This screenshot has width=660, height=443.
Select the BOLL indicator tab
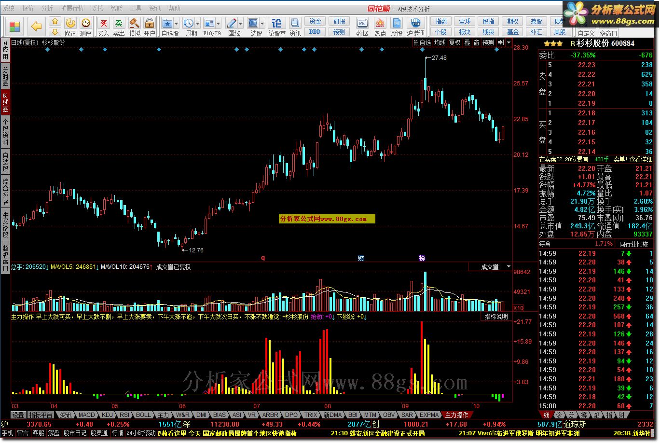143,415
